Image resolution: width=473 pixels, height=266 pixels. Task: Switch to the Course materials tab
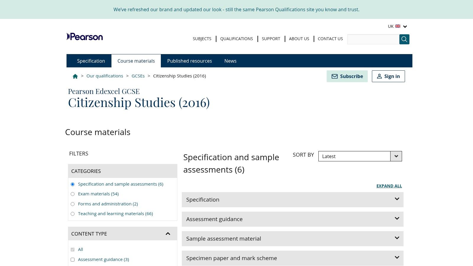point(136,61)
